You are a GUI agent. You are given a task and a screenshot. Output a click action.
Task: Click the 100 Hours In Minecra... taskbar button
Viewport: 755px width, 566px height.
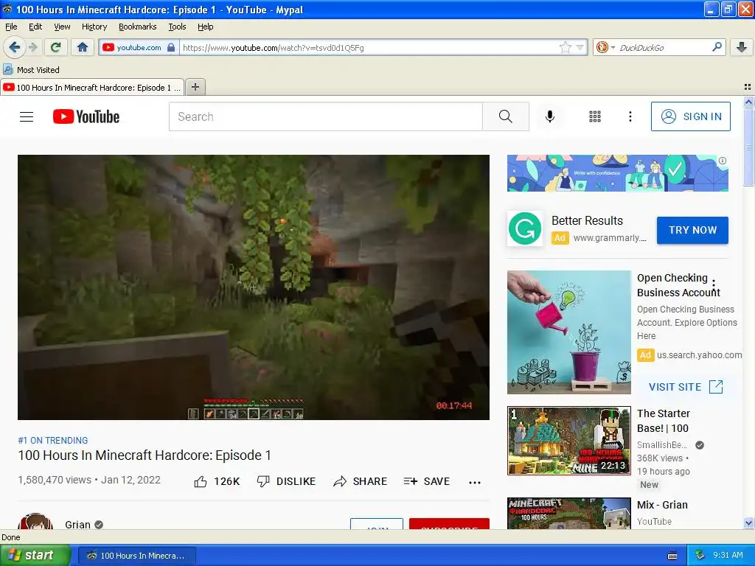[136, 556]
